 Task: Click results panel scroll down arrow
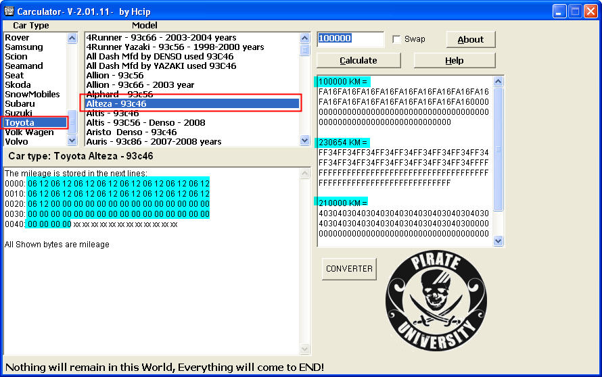[498, 241]
